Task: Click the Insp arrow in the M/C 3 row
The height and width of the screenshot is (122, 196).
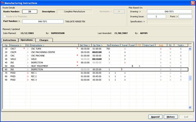Action: coord(161,80)
